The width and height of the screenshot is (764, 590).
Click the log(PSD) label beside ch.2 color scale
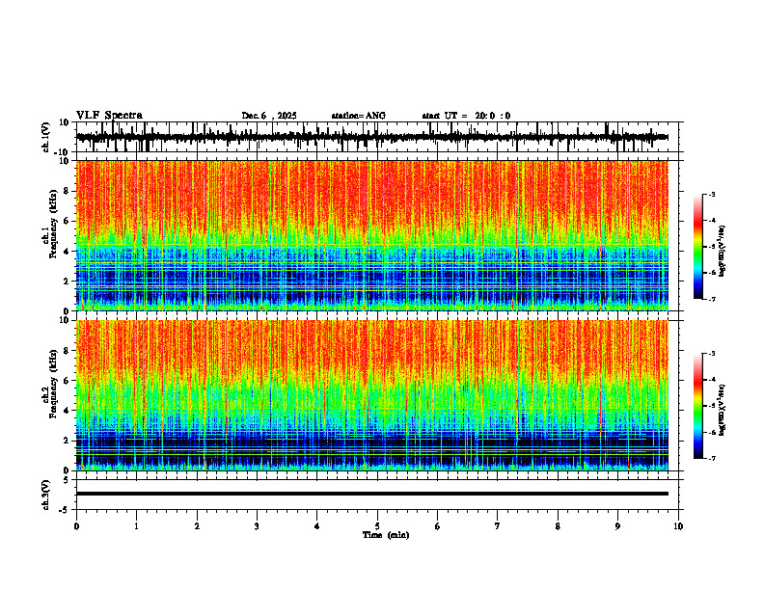[x=722, y=410]
